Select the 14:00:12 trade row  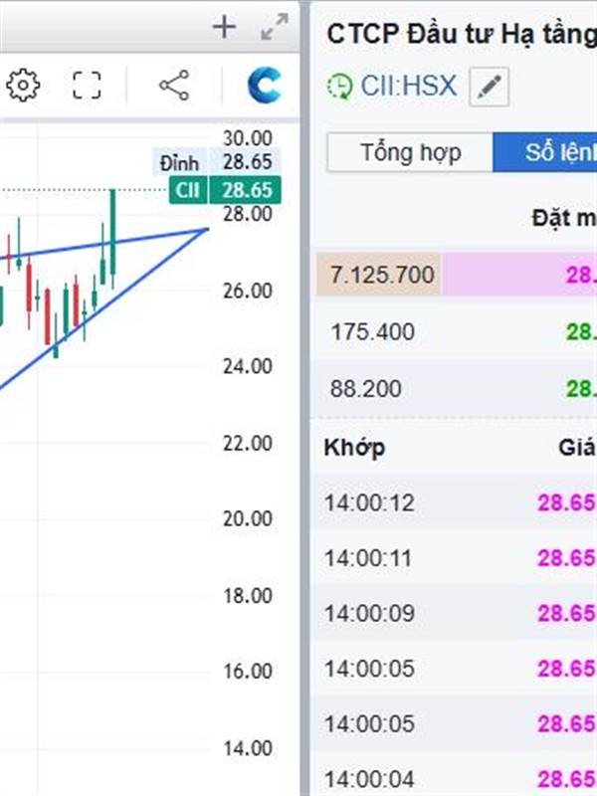coord(454,502)
